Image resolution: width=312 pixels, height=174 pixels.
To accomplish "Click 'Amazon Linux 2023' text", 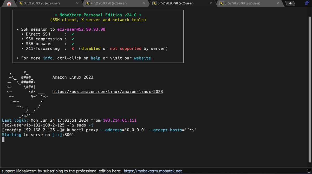I will pyautogui.click(x=73, y=77).
